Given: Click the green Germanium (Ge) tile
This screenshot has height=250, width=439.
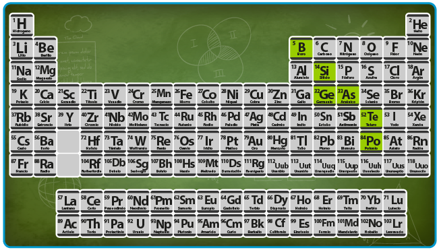Looking at the screenshot, I should pyautogui.click(x=324, y=95).
